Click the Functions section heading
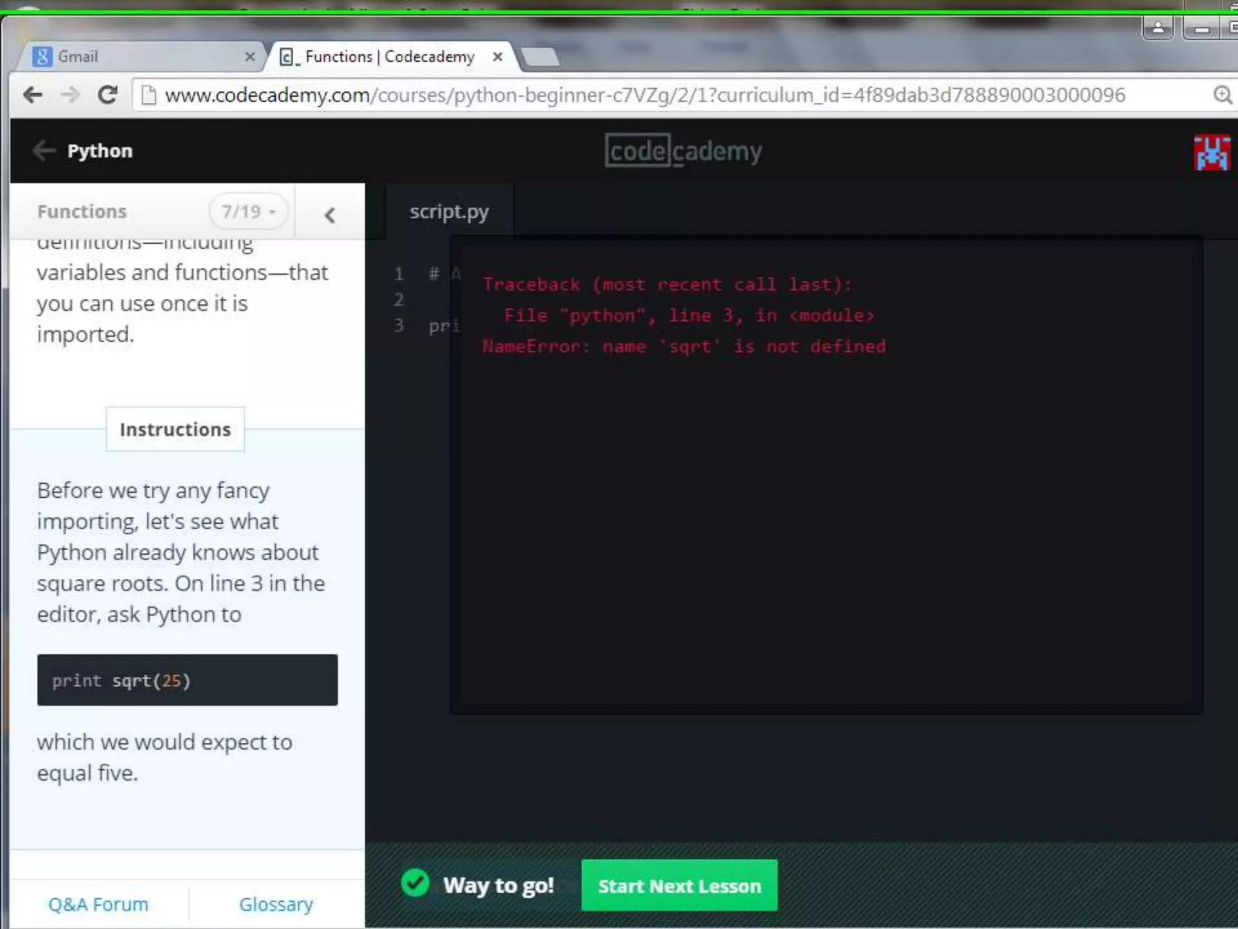1238x929 pixels. 82,212
